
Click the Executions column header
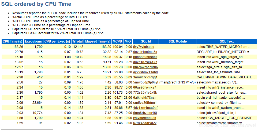pos(33,41)
